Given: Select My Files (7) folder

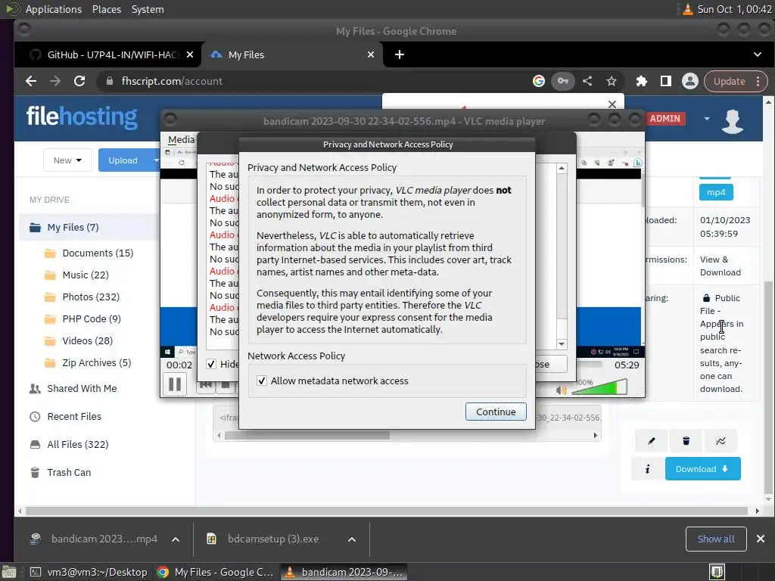Looking at the screenshot, I should [x=73, y=227].
